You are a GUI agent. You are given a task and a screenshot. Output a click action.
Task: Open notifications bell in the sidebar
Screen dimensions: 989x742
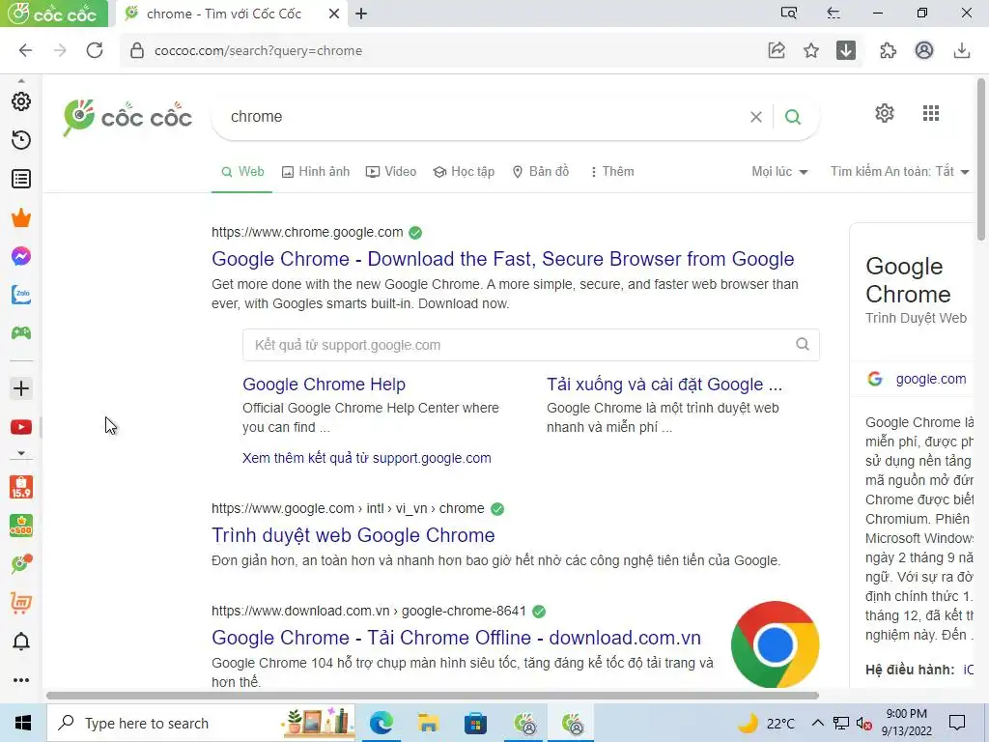pos(21,642)
